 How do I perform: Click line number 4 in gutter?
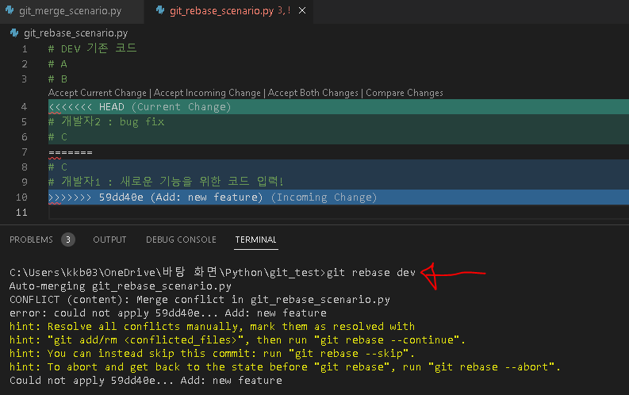point(24,107)
